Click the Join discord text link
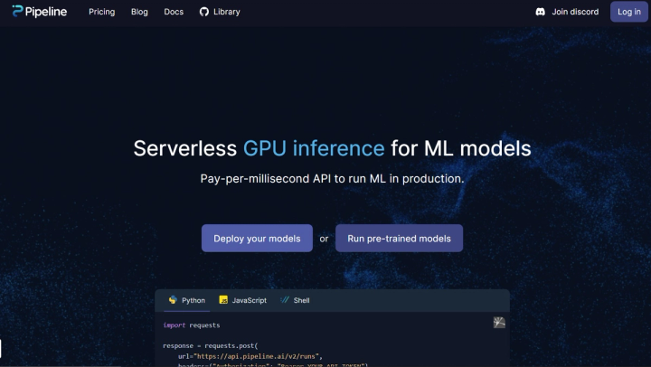 coord(575,12)
